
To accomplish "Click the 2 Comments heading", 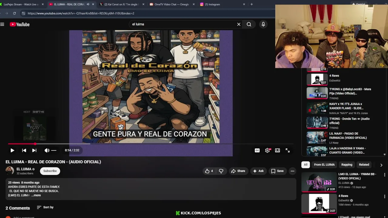I will [18, 208].
